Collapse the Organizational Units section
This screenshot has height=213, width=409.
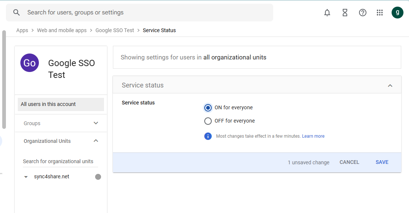click(96, 141)
